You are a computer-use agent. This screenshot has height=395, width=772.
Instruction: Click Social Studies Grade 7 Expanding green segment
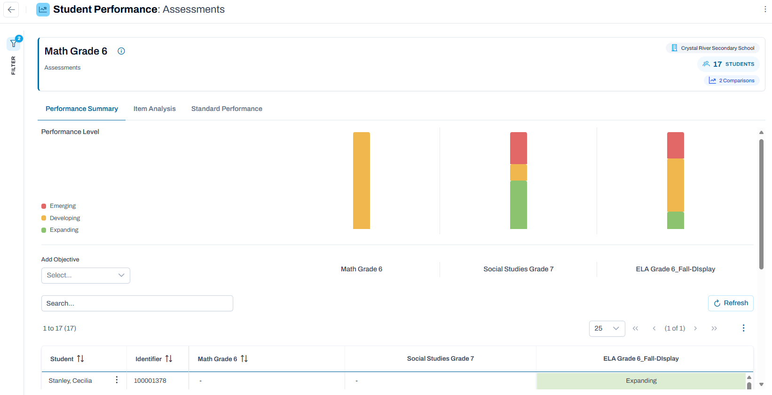click(x=519, y=205)
